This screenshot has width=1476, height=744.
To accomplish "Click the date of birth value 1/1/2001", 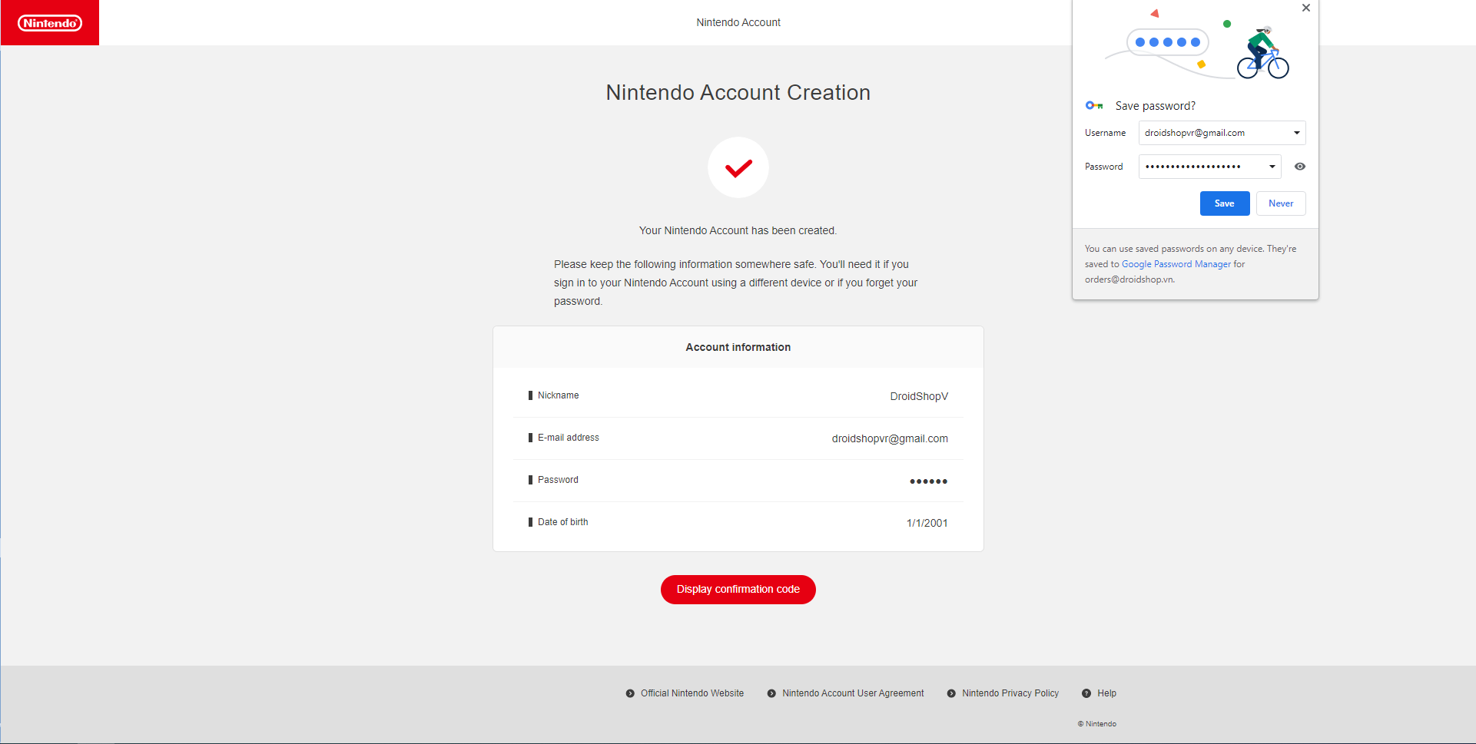I will point(927,523).
